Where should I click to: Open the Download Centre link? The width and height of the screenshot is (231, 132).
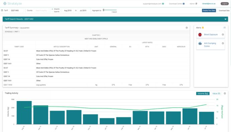coord(175,4)
